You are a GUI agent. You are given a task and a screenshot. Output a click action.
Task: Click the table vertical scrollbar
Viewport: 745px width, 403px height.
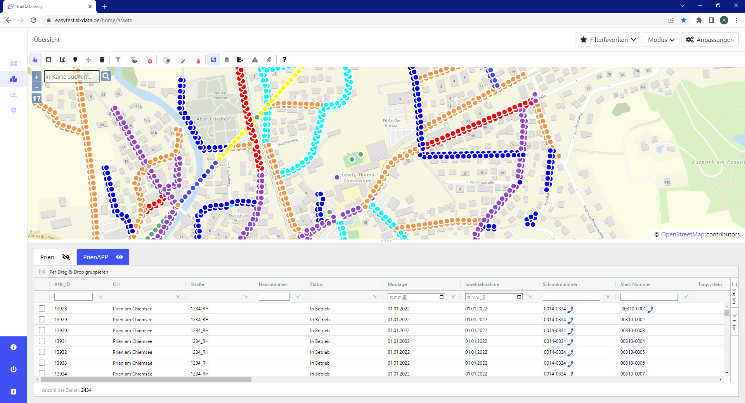727,313
